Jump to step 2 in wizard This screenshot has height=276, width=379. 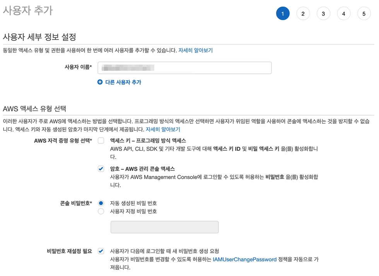(303, 14)
